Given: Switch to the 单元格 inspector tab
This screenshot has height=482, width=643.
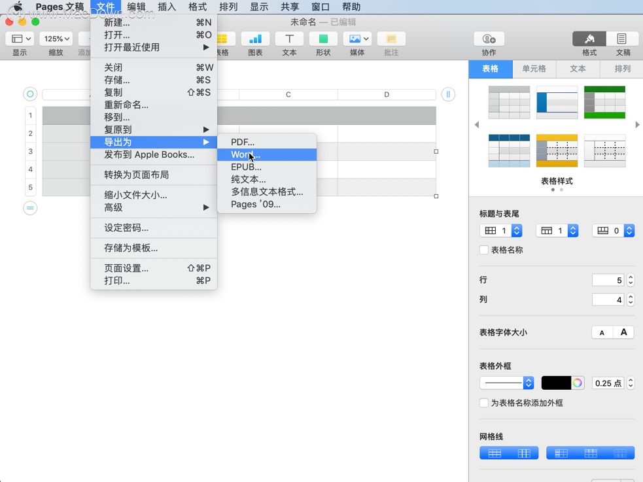Looking at the screenshot, I should 534,69.
